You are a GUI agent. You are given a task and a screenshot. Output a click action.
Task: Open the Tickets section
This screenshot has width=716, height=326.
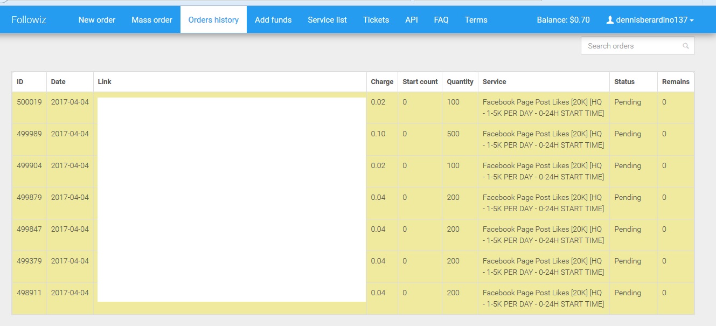(x=376, y=20)
